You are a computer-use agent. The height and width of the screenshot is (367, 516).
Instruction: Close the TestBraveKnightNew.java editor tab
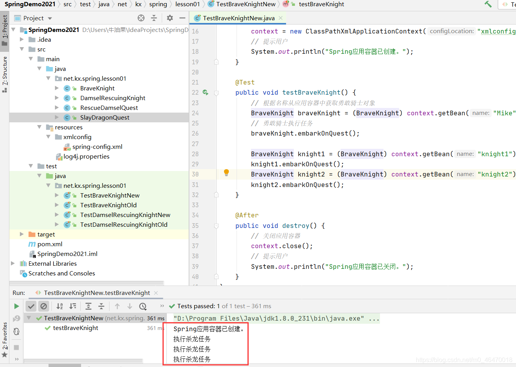[x=281, y=18]
